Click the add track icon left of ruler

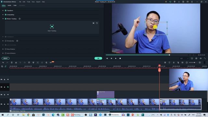click(2, 66)
